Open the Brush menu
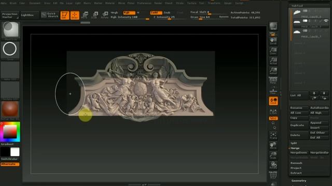Image resolution: width=332 pixels, height=186 pixels. [13, 3]
